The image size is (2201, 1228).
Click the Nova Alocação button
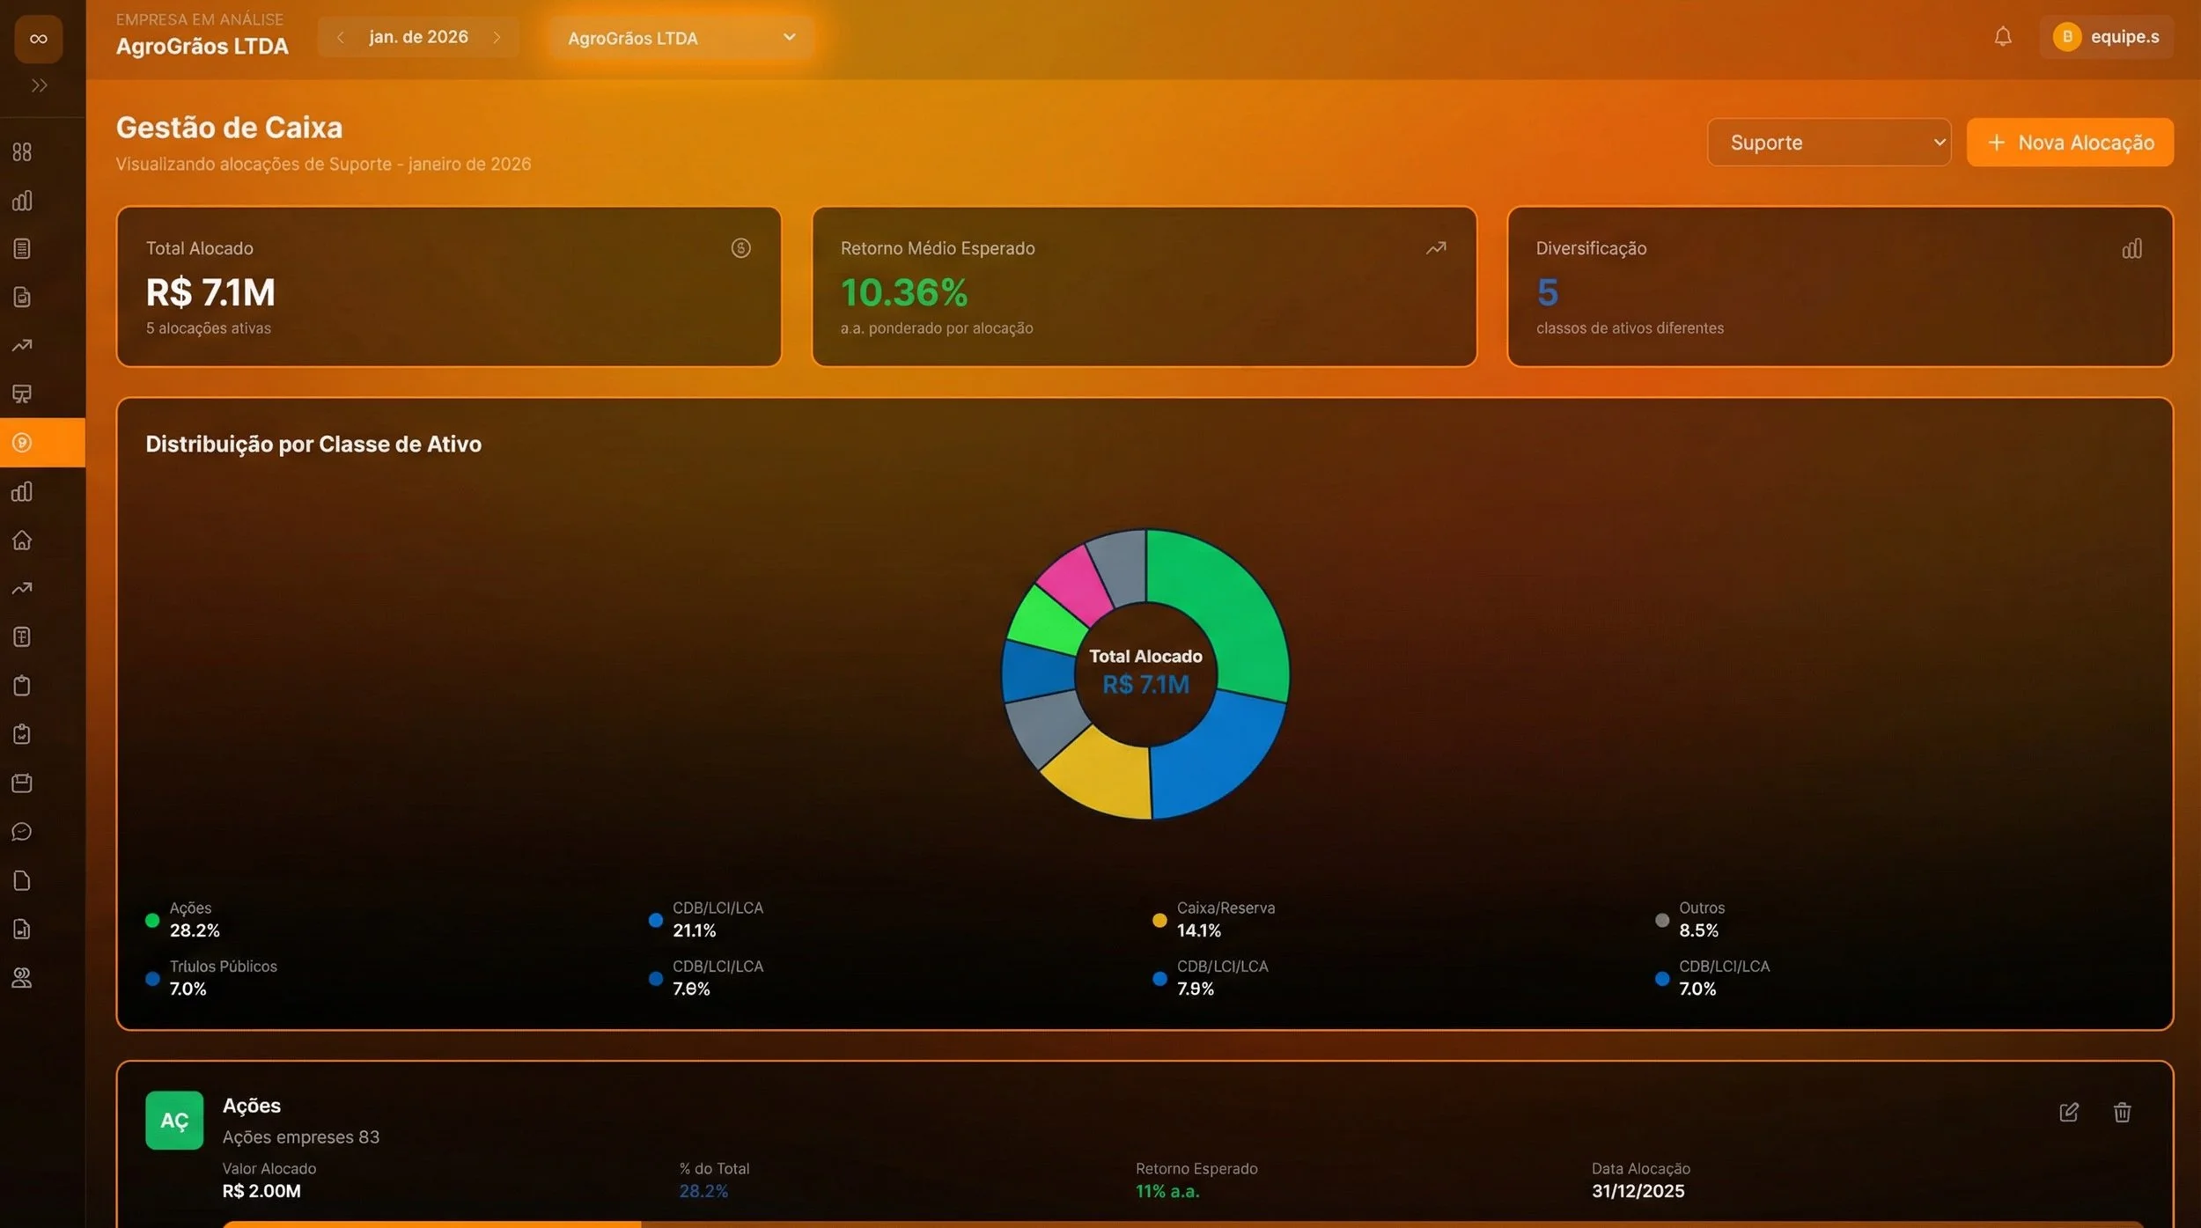coord(2070,143)
